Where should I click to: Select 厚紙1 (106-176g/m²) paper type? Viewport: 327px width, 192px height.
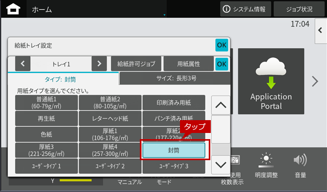(110, 134)
